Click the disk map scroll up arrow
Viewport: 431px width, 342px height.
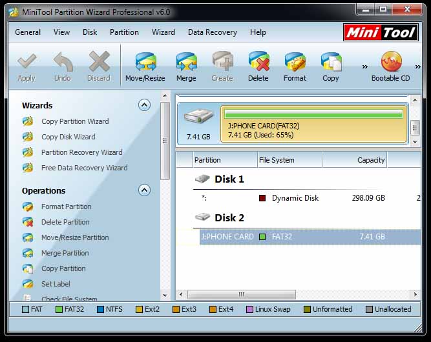(415, 100)
